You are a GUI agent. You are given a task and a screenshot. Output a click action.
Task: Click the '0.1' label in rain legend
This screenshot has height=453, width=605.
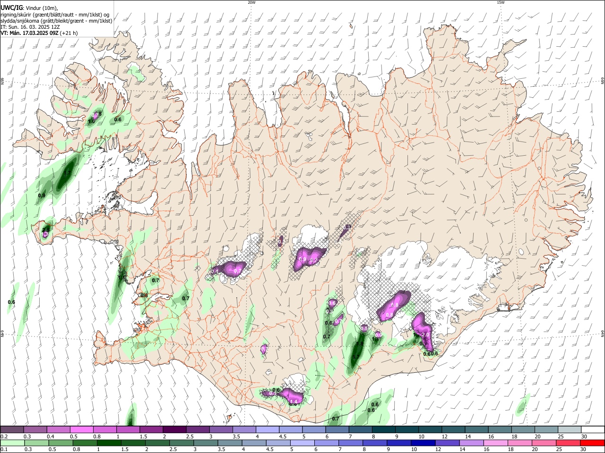[4, 450]
